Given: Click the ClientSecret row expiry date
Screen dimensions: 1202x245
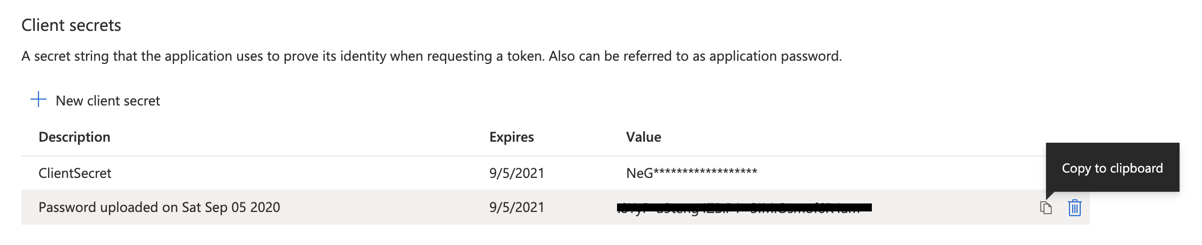Looking at the screenshot, I should [x=517, y=173].
